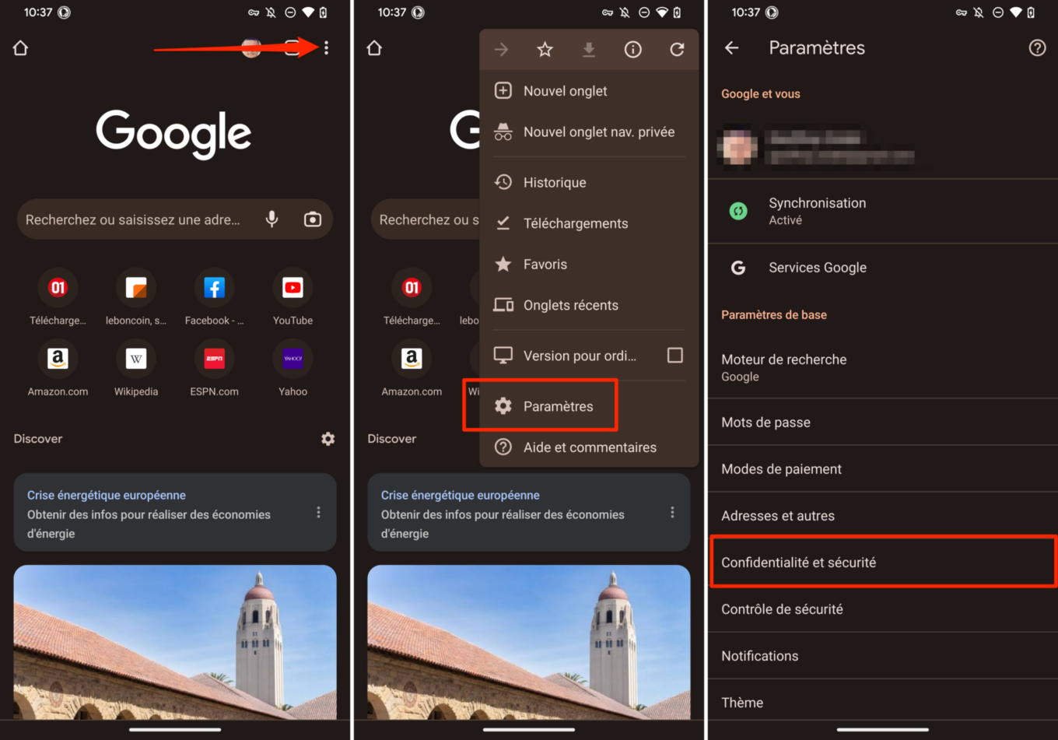Open Confidentialité et sécurité setting

pos(883,562)
